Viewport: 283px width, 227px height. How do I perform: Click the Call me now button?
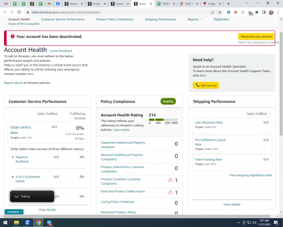tap(206, 85)
